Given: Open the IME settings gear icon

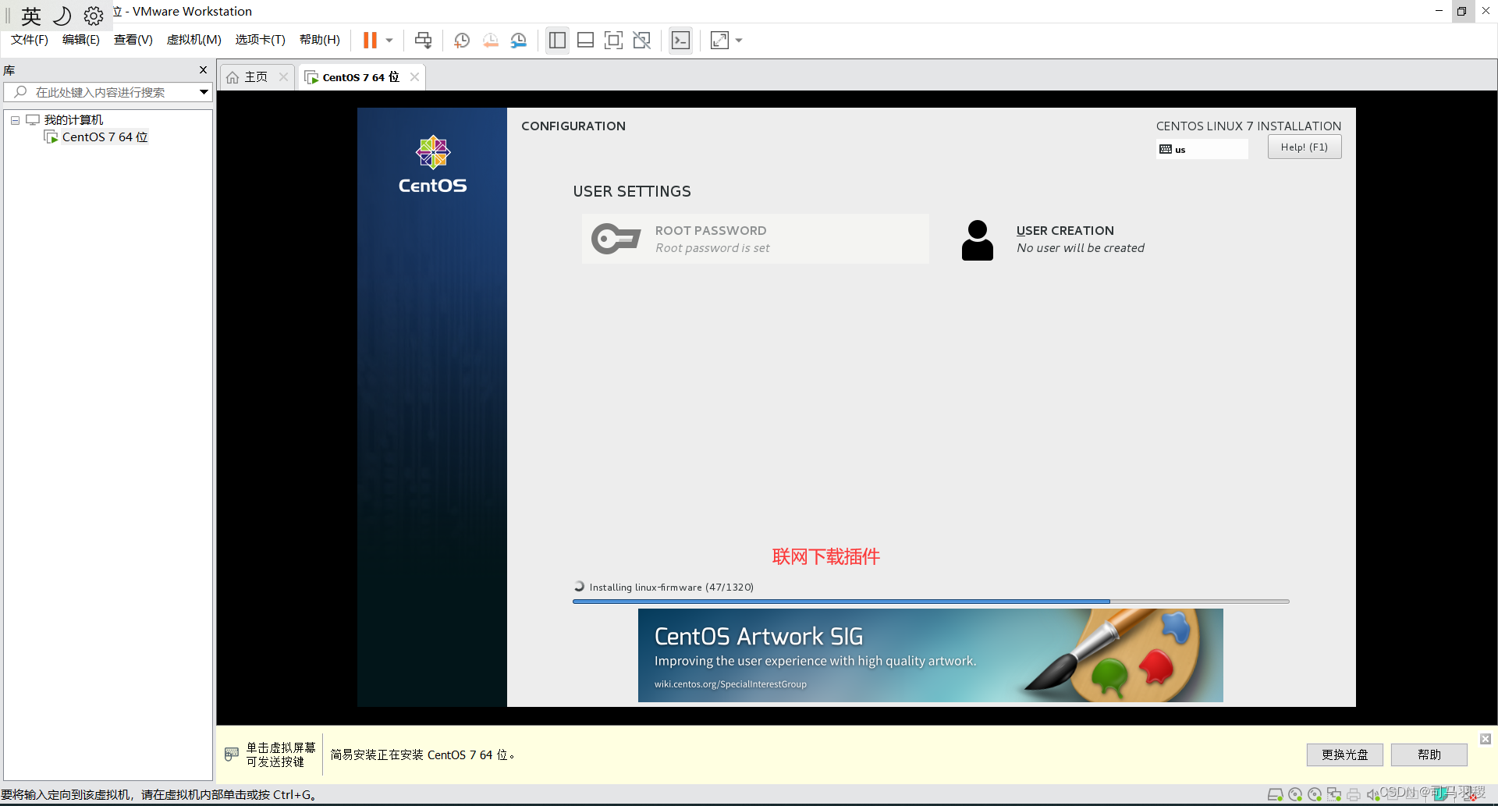Looking at the screenshot, I should tap(94, 16).
